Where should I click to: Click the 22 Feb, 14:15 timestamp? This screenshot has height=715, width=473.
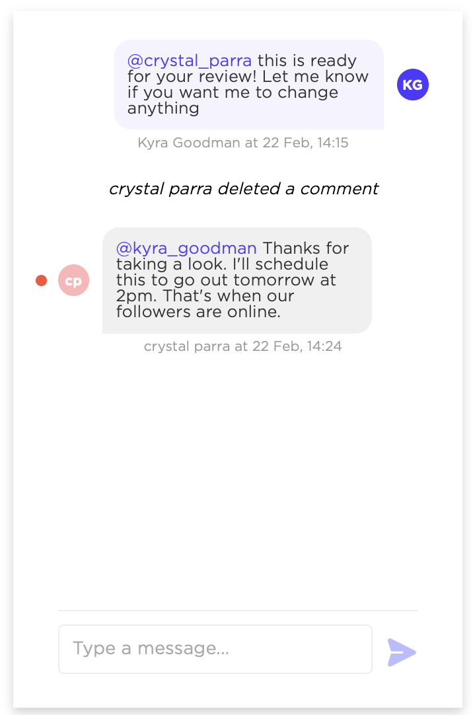[x=305, y=143]
